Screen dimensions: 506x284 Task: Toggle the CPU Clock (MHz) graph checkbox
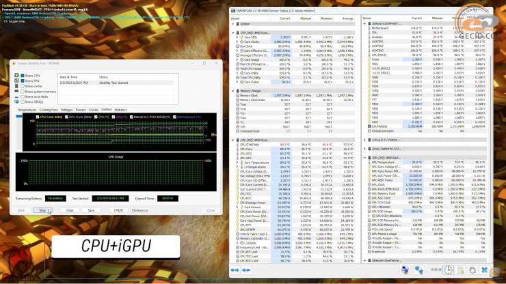38,117
